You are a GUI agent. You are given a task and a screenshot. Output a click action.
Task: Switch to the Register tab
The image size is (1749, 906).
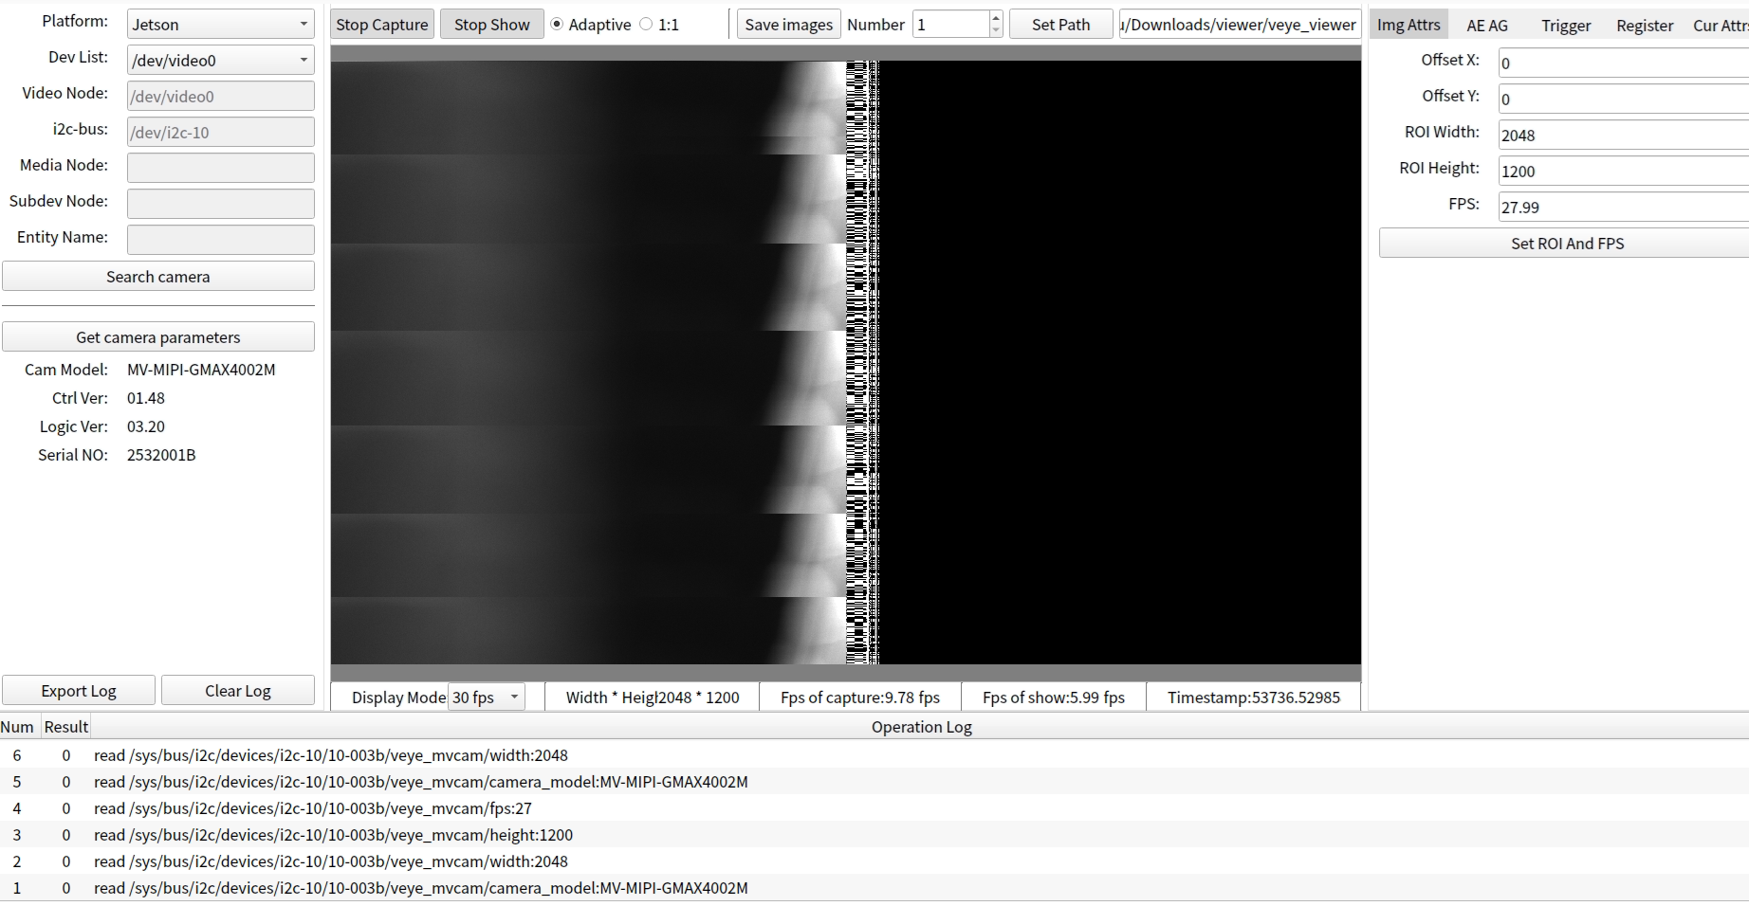pos(1644,26)
